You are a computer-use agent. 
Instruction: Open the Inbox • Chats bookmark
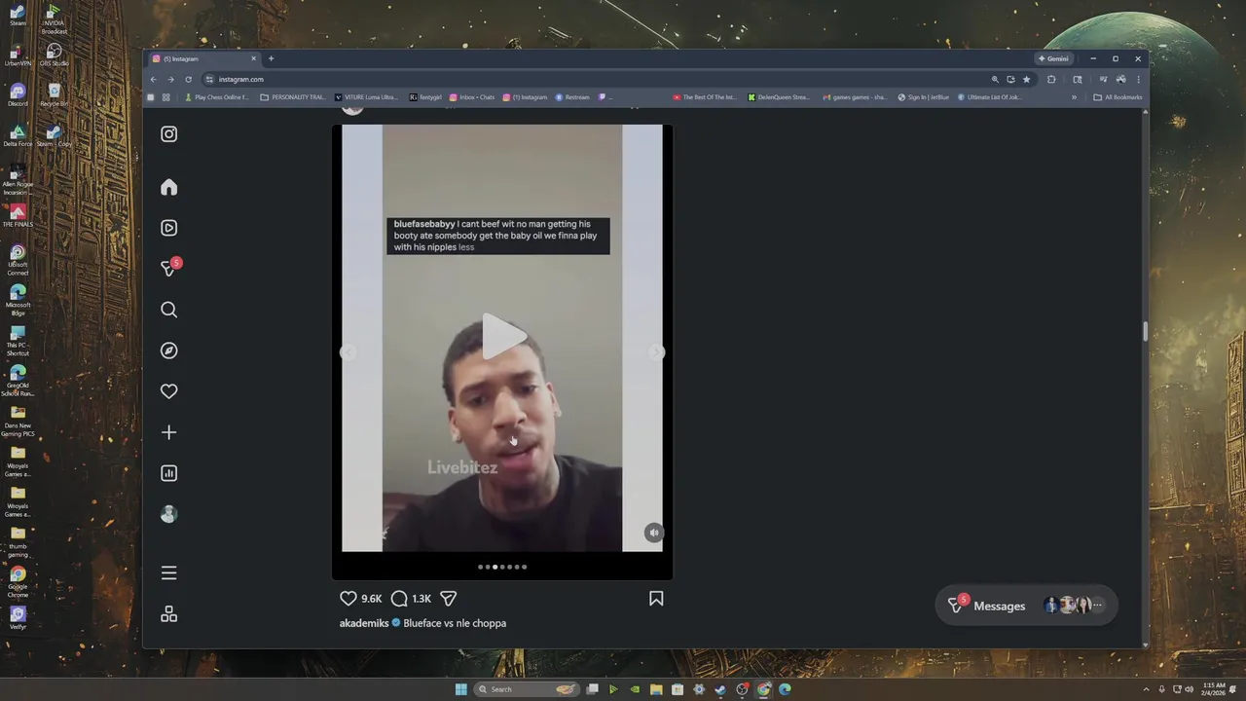472,97
